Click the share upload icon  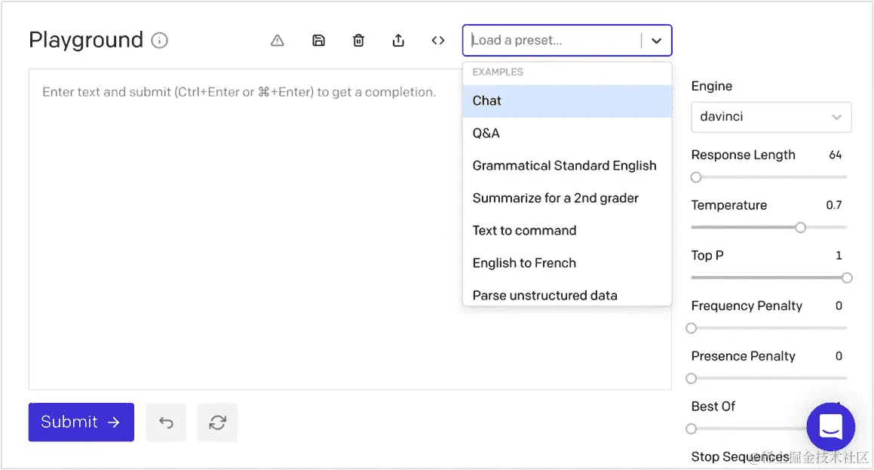click(x=398, y=41)
